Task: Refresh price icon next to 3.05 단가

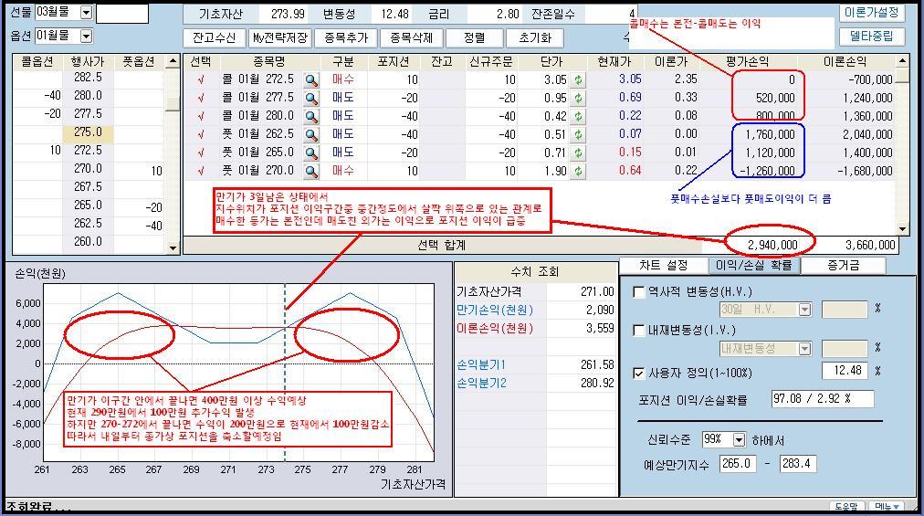Action: click(x=578, y=80)
